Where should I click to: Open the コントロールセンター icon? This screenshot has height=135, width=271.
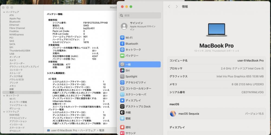point(122,88)
